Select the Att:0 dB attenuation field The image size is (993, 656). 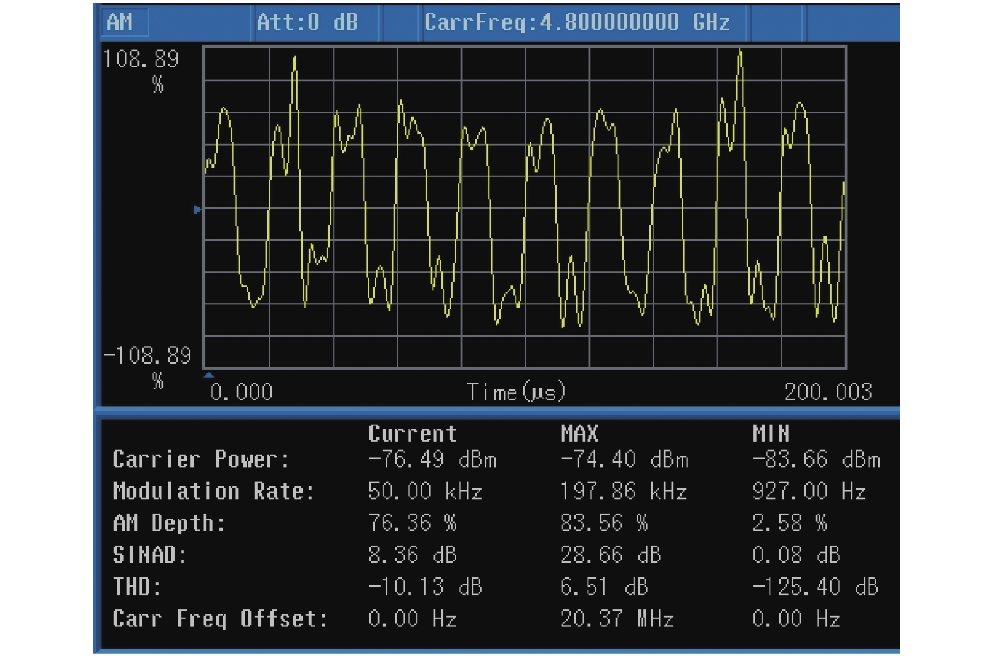pyautogui.click(x=307, y=23)
